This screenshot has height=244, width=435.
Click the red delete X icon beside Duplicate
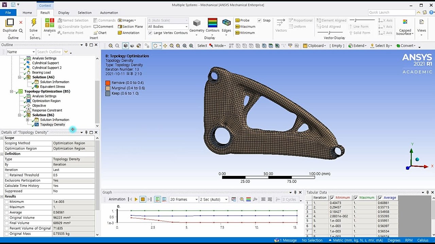[21, 22]
